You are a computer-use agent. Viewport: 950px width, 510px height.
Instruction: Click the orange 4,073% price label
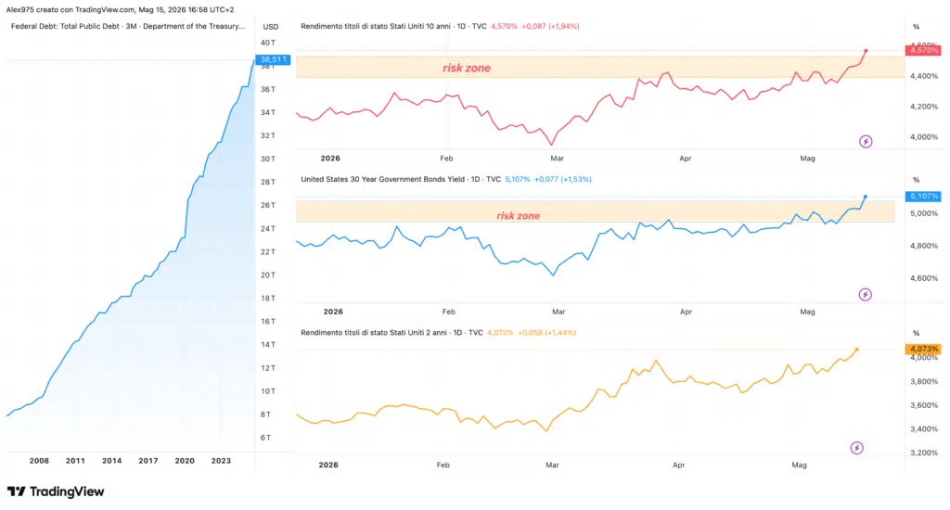point(923,349)
